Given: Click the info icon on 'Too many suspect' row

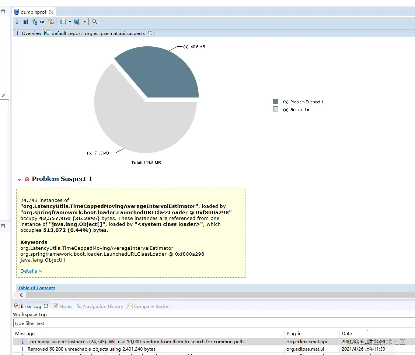Looking at the screenshot, I should [23, 341].
